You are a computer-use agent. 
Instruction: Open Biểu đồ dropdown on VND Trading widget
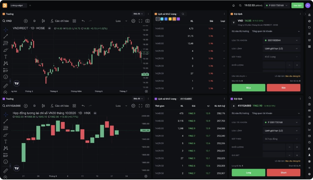pos(138,14)
